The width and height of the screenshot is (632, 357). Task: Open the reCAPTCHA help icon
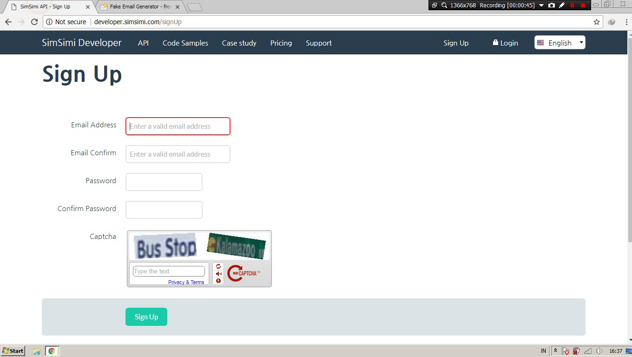(218, 281)
